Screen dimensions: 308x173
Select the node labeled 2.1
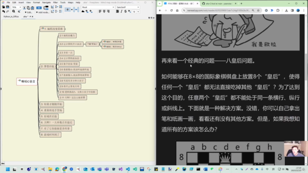(67, 36)
